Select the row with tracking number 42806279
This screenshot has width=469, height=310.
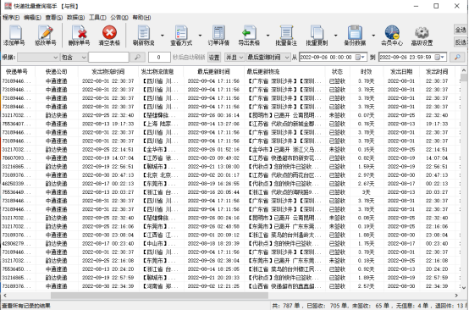(x=229, y=244)
